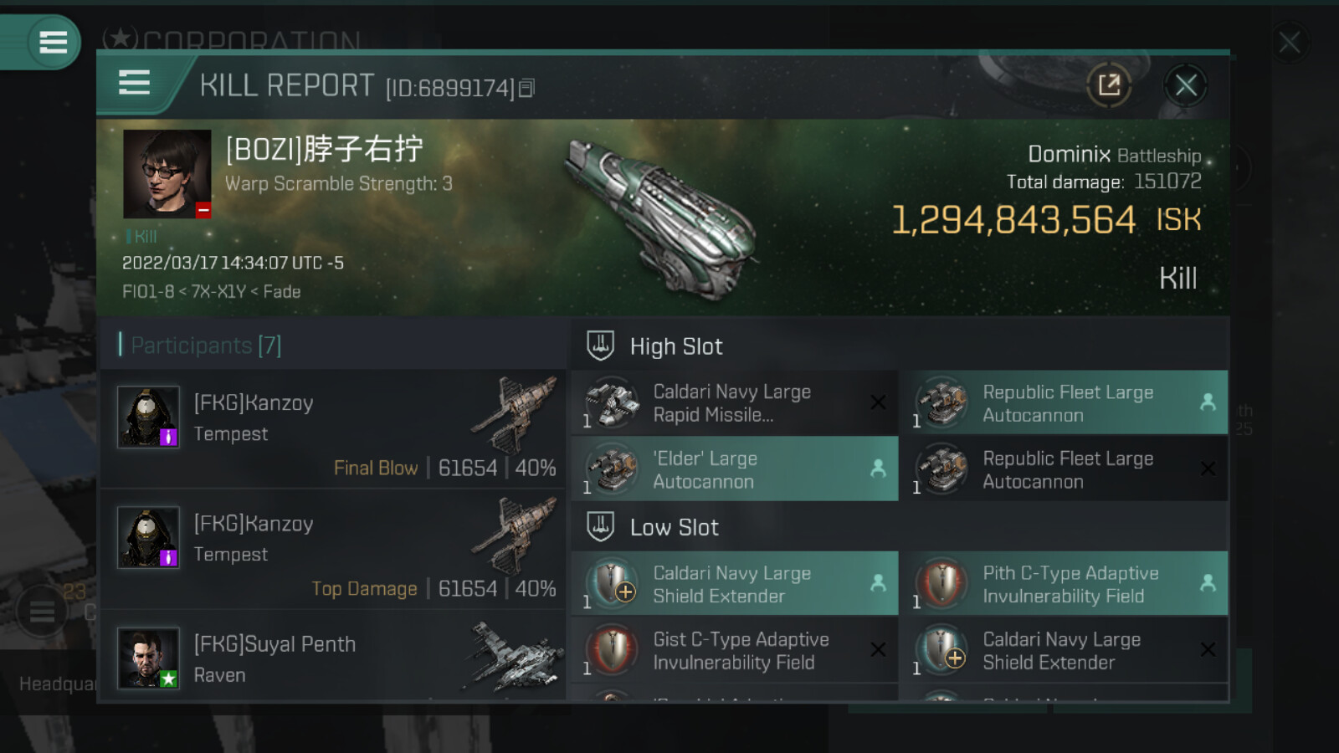Click the Participants [7] header

pyautogui.click(x=206, y=345)
